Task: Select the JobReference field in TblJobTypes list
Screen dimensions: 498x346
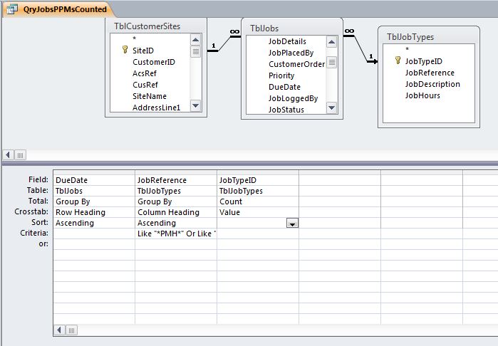Action: (430, 73)
